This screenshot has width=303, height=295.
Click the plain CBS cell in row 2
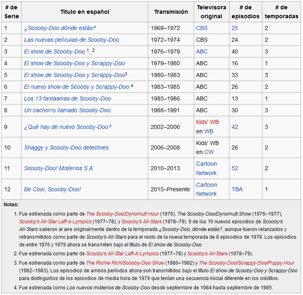point(212,40)
